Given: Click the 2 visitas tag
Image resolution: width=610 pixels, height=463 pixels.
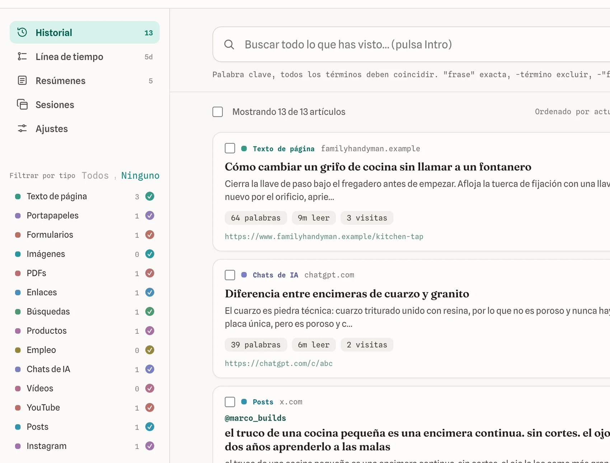Looking at the screenshot, I should [367, 344].
